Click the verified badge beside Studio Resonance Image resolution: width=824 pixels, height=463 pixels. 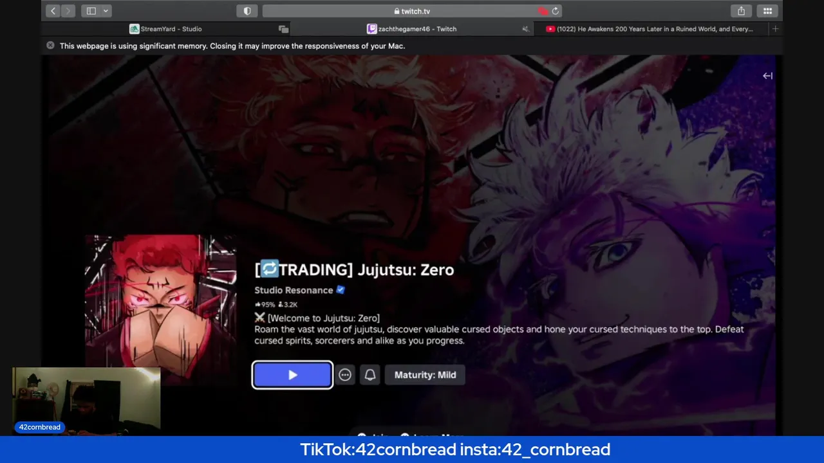pos(341,290)
